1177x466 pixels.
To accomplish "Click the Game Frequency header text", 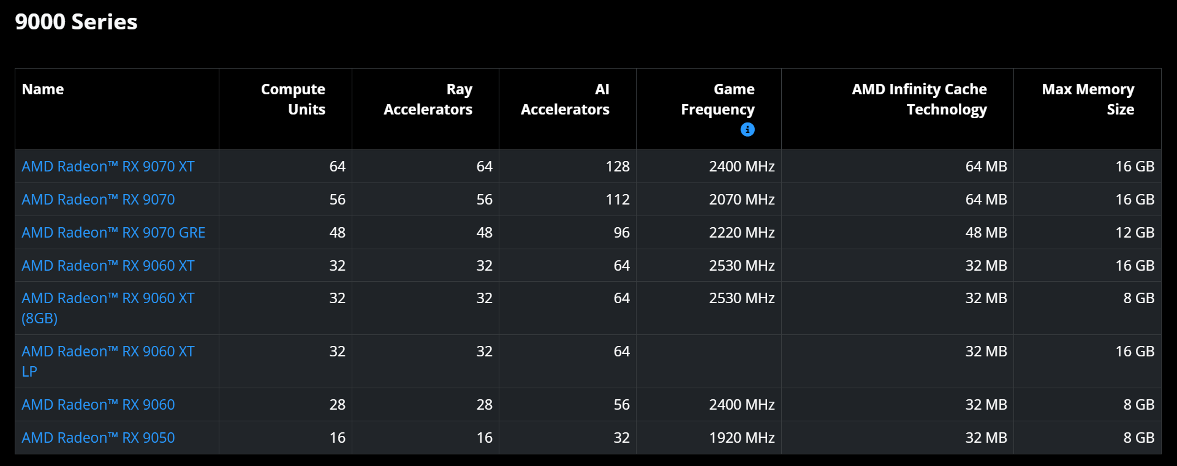I will click(717, 99).
